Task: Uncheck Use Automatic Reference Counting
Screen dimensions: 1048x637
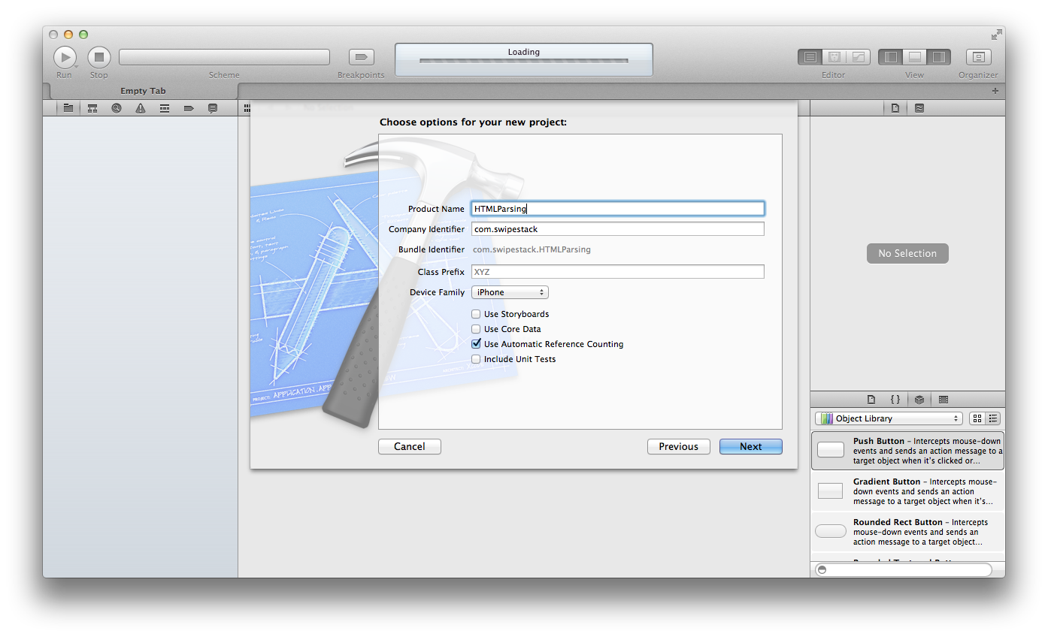Action: click(476, 343)
